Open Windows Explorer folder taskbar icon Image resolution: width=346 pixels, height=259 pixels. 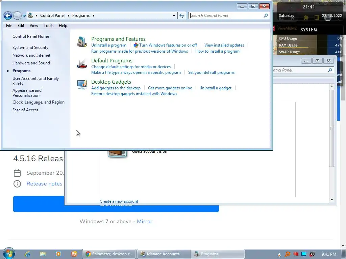(x=43, y=254)
